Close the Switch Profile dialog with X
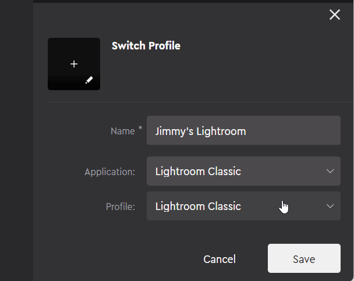The image size is (354, 281). pos(335,15)
